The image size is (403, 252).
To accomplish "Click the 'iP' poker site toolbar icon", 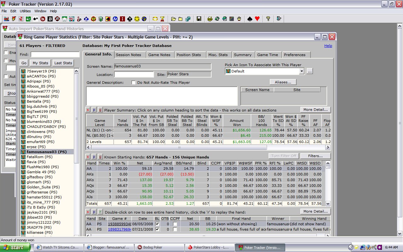I will (x=79, y=19).
